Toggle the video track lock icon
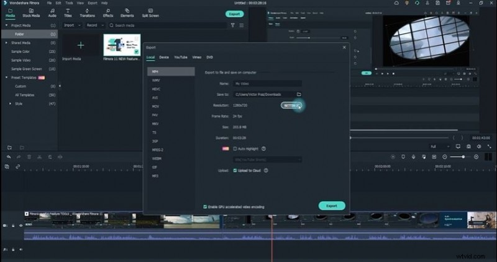Image resolution: width=497 pixels, height=262 pixels. tap(13, 225)
